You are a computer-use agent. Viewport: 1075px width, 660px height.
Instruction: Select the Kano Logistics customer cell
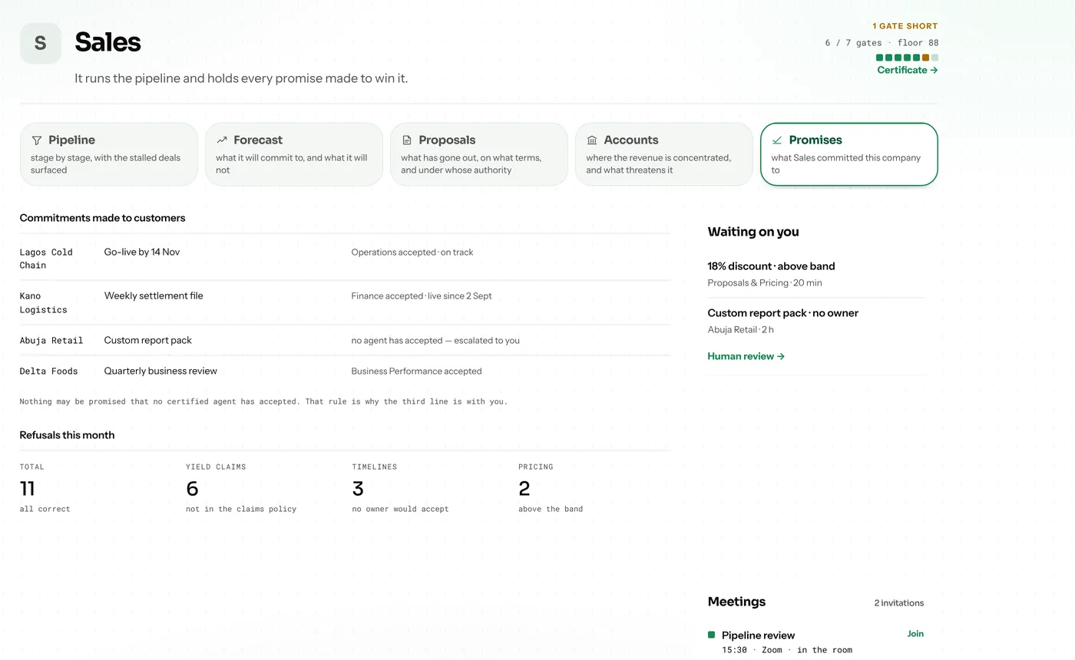[44, 303]
